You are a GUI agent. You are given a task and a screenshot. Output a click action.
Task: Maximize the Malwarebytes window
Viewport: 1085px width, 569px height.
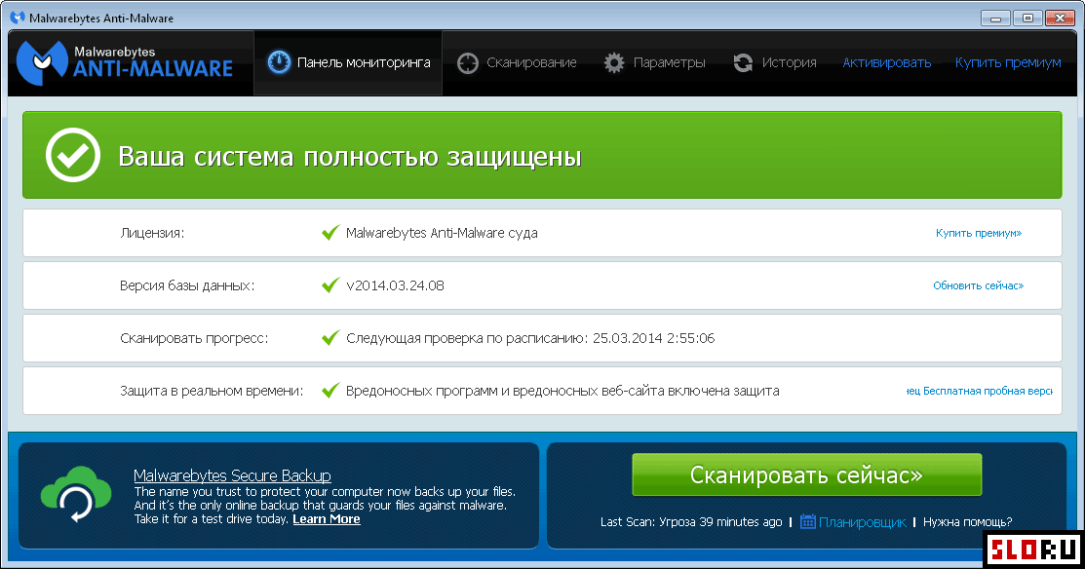[1027, 18]
